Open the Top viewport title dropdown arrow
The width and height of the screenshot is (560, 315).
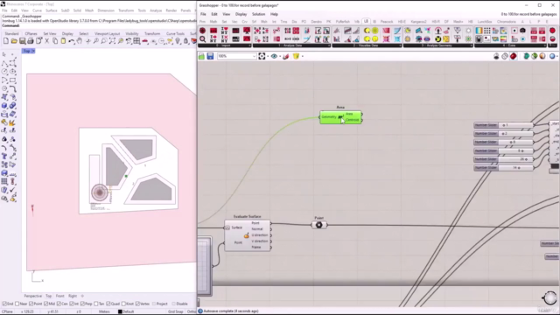(33, 52)
